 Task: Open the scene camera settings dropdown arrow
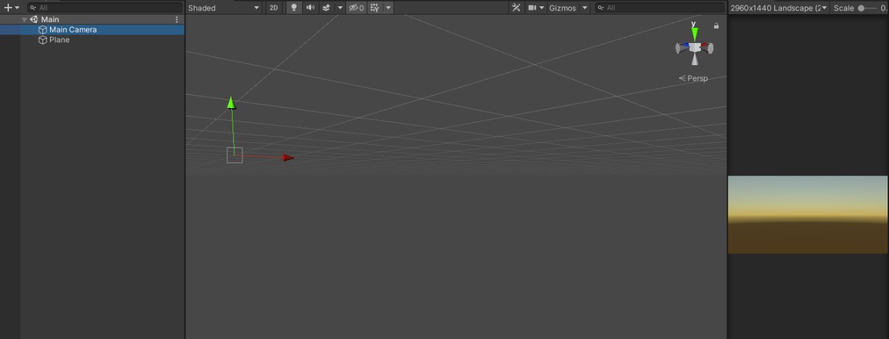542,8
